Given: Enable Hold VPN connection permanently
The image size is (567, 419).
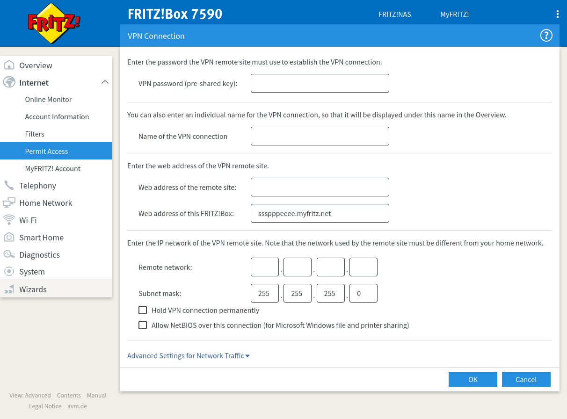Looking at the screenshot, I should pyautogui.click(x=143, y=310).
